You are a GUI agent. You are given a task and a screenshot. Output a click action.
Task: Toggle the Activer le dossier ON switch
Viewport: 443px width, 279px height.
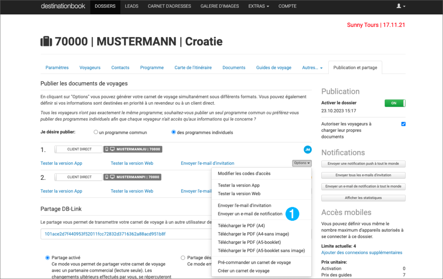pyautogui.click(x=395, y=103)
